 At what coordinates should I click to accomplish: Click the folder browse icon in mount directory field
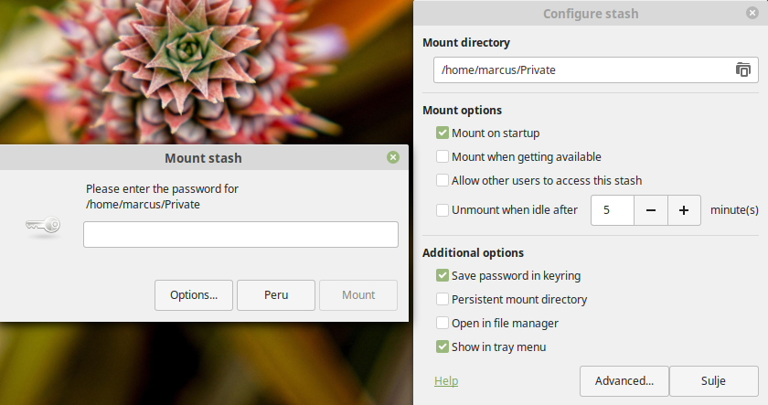tap(742, 69)
